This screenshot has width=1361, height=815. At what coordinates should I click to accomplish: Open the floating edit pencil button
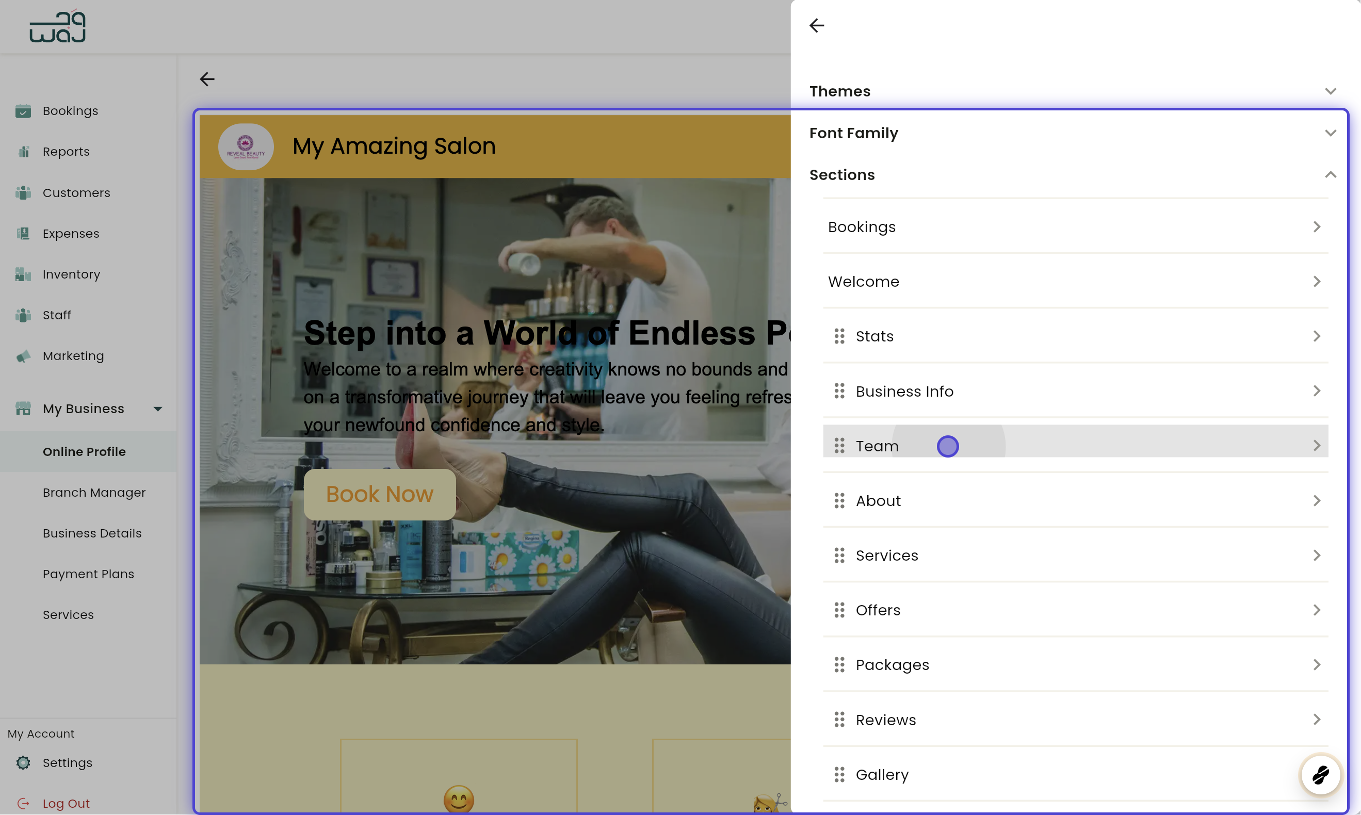click(x=1320, y=774)
